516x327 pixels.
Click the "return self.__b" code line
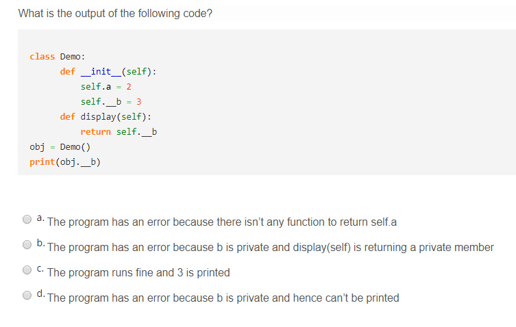click(119, 131)
